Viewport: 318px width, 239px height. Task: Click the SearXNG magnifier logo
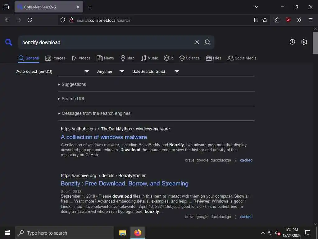click(x=8, y=42)
